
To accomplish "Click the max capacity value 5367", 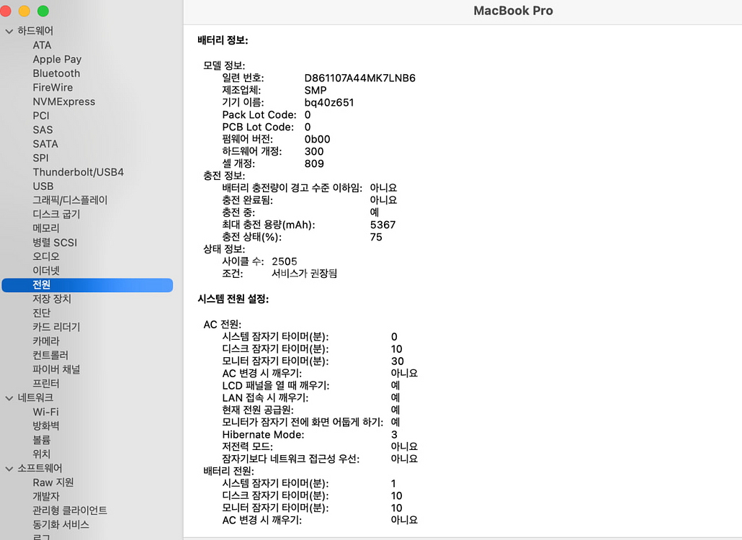I will click(x=383, y=225).
